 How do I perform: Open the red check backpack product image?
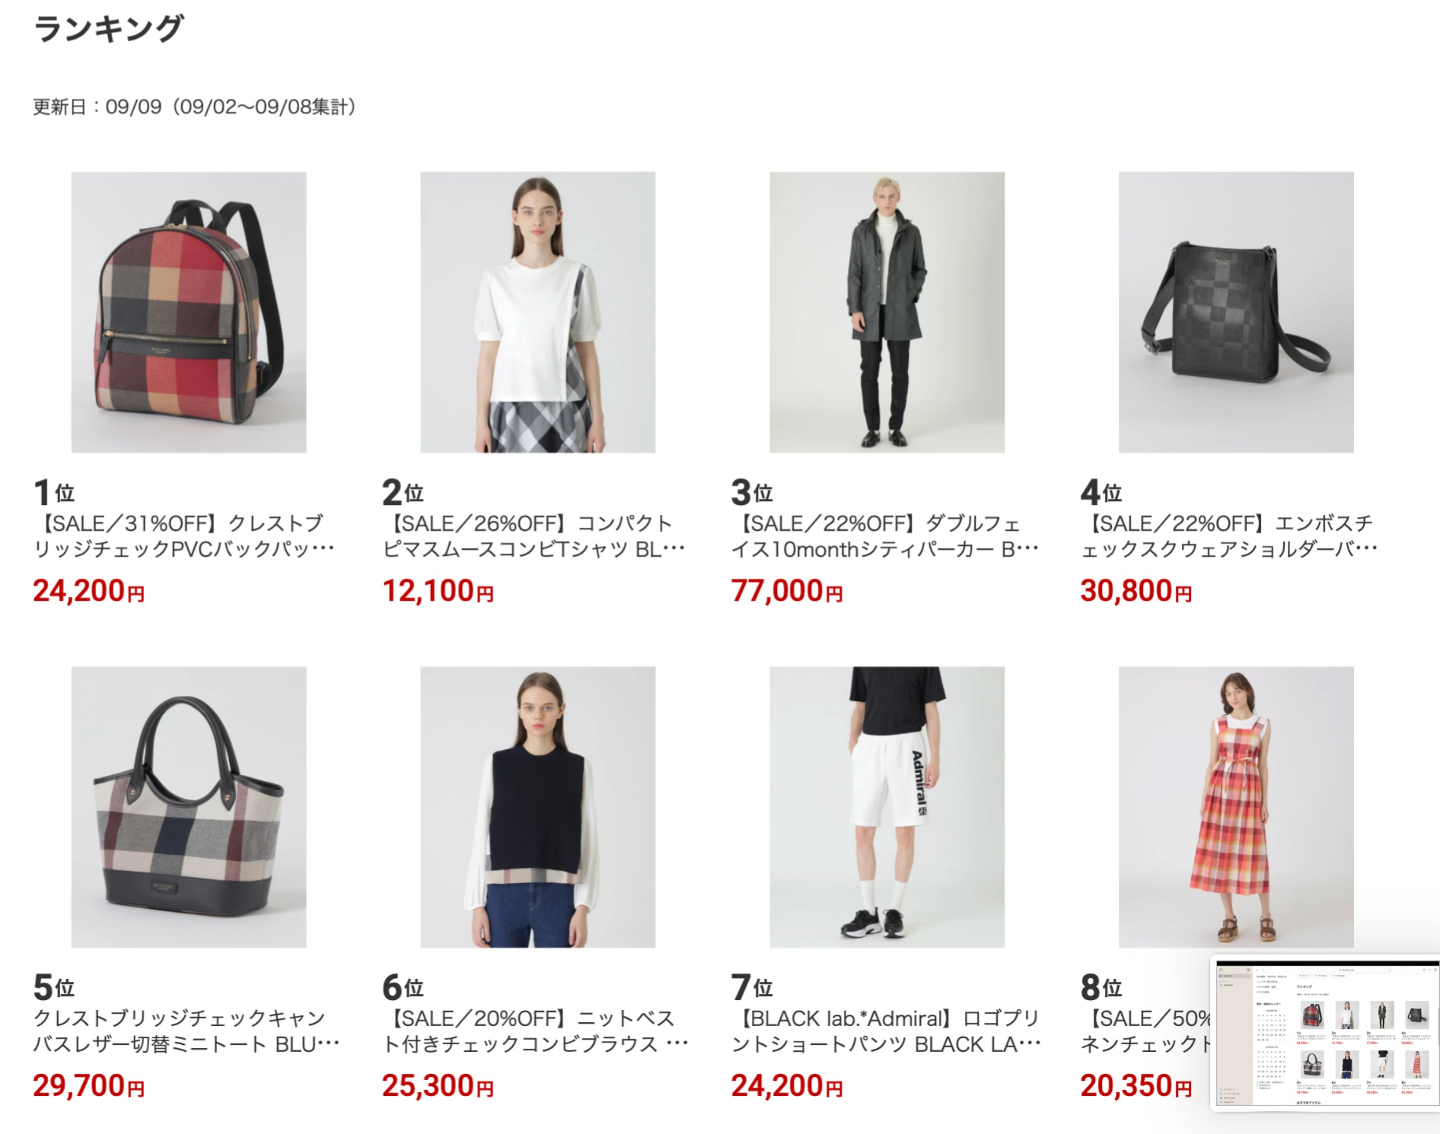(x=189, y=312)
